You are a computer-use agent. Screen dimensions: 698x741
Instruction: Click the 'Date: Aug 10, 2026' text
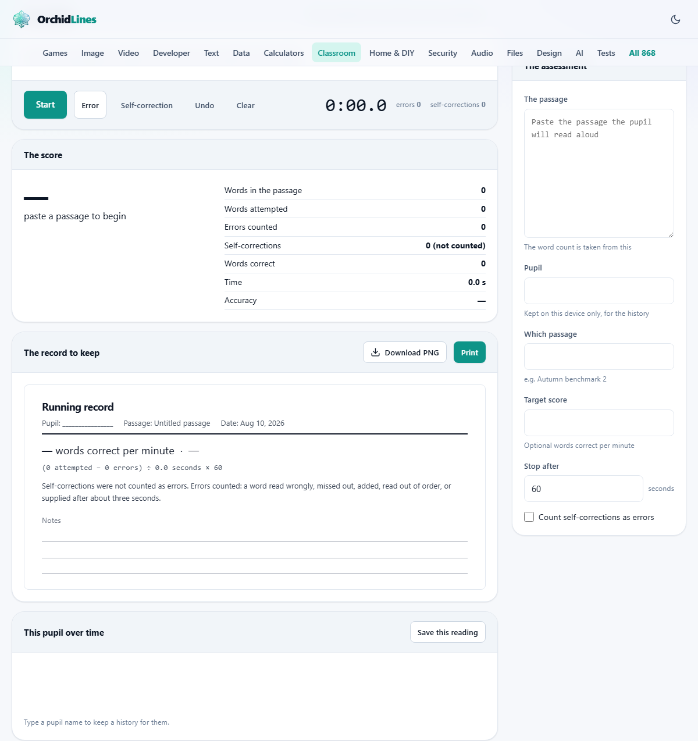point(252,423)
